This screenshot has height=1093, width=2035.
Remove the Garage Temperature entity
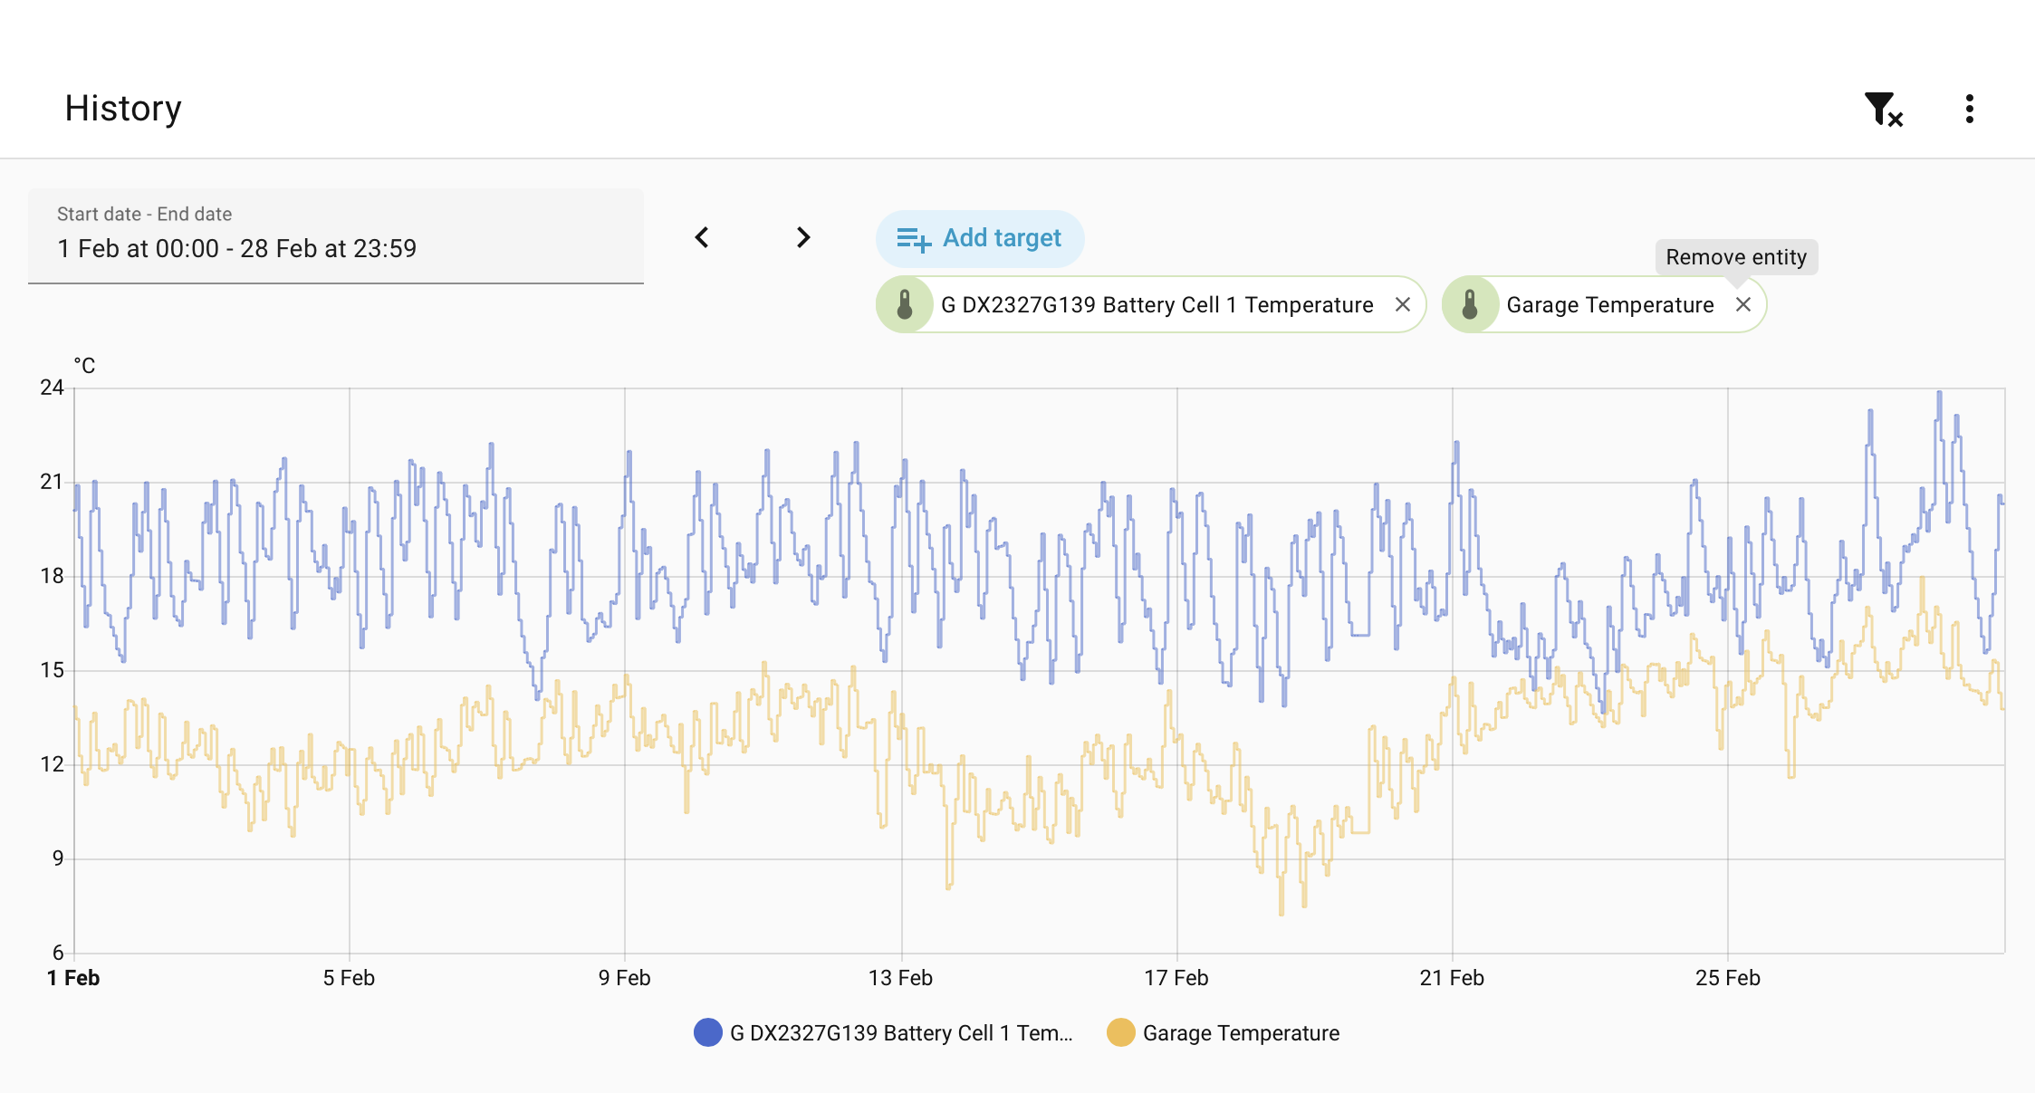pyautogui.click(x=1742, y=304)
